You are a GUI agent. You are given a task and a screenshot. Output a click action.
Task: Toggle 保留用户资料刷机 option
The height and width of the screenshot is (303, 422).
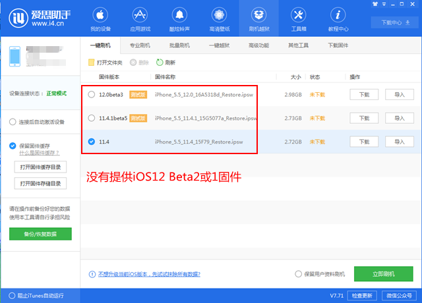298,274
